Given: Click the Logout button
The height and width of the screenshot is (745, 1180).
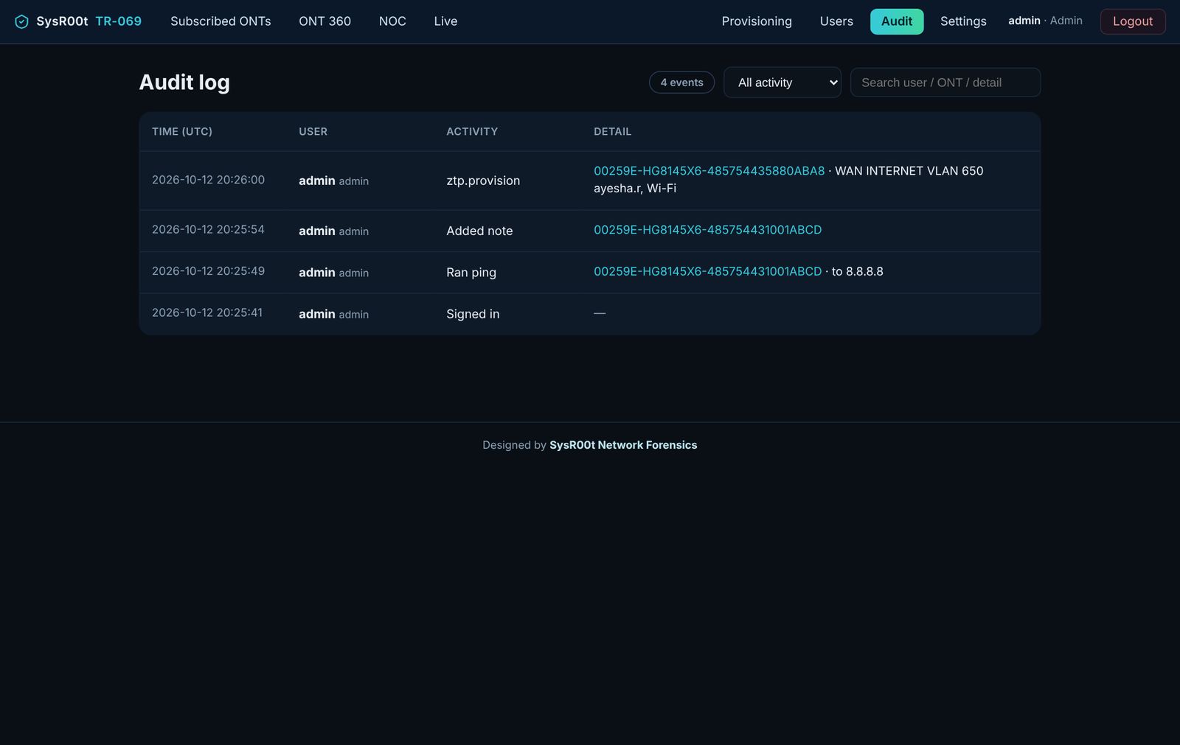Looking at the screenshot, I should point(1132,21).
